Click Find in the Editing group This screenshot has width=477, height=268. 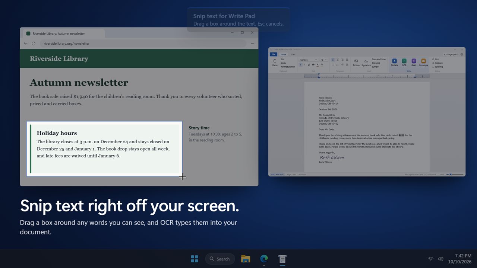pos(436,59)
